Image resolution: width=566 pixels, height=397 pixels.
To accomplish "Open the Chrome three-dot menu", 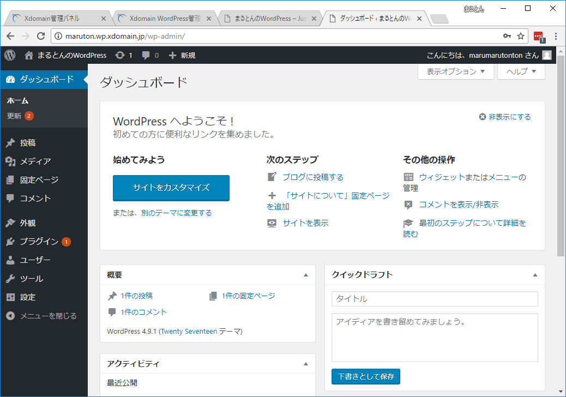I will coord(556,36).
